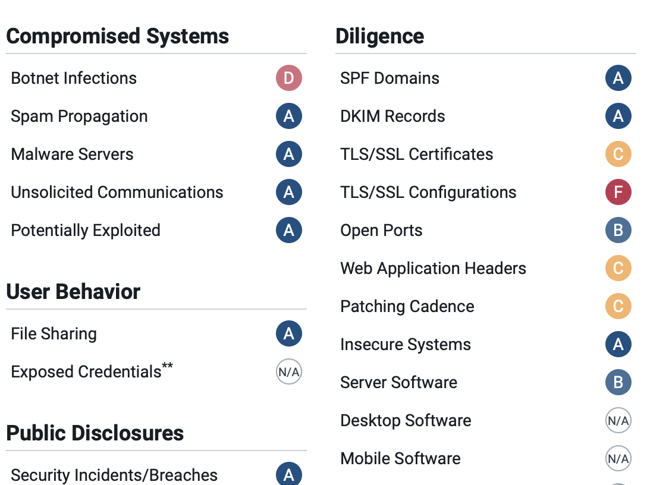This screenshot has height=485, width=647.
Task: Toggle the A badge for Insecure Systems
Action: point(618,344)
